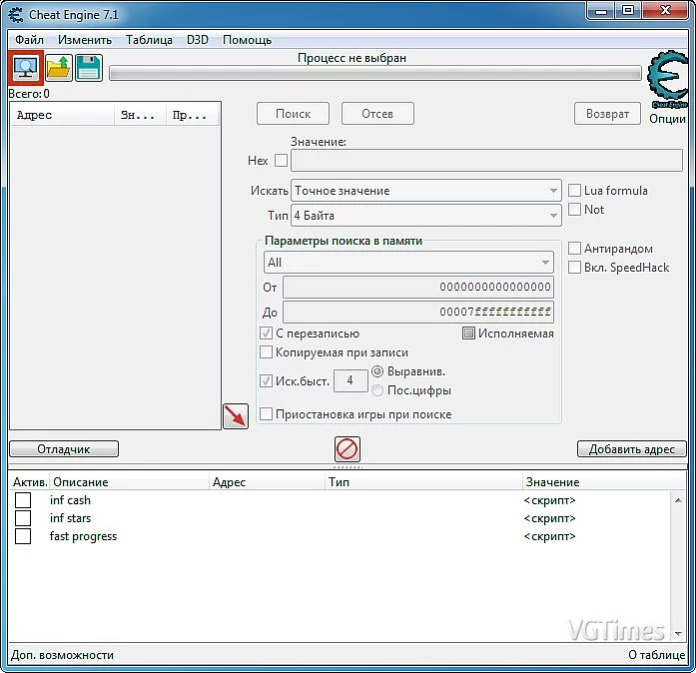The height and width of the screenshot is (673, 696).
Task: Activate the inf stars script checkbox
Action: (x=23, y=518)
